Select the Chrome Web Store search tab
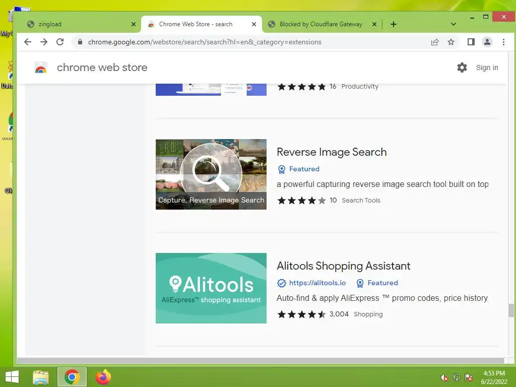Image resolution: width=516 pixels, height=387 pixels. pos(201,24)
